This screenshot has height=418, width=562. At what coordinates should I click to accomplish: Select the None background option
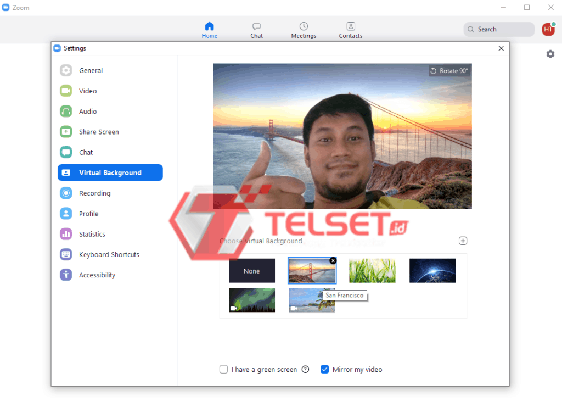[x=252, y=271]
